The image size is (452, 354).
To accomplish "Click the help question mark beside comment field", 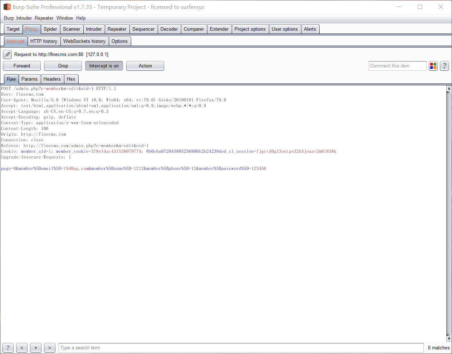I will (x=444, y=66).
